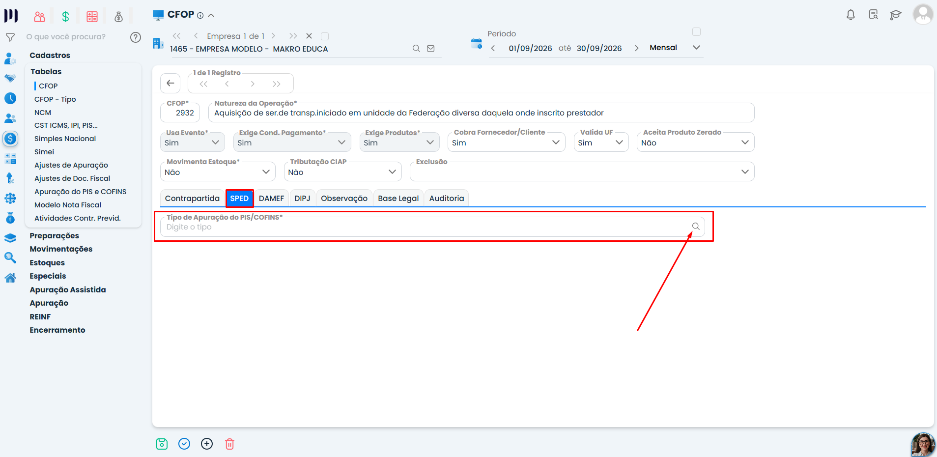Open the help question mark icon
The height and width of the screenshot is (457, 937).
click(x=136, y=37)
